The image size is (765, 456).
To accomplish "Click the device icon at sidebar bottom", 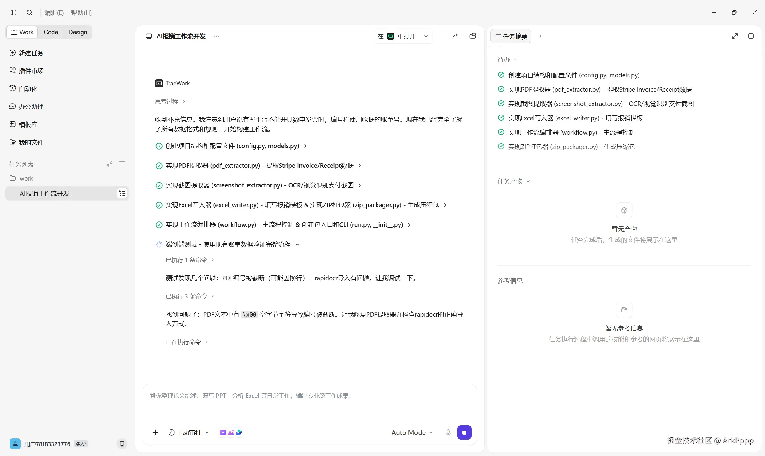I will coord(122,444).
